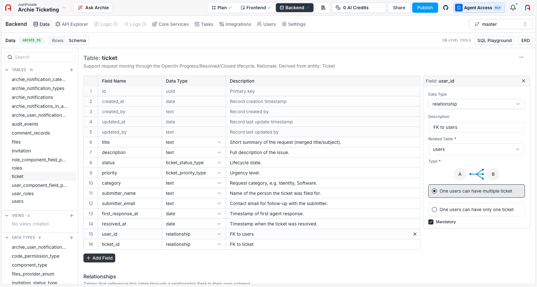Open the user avatar menu

tap(528, 8)
